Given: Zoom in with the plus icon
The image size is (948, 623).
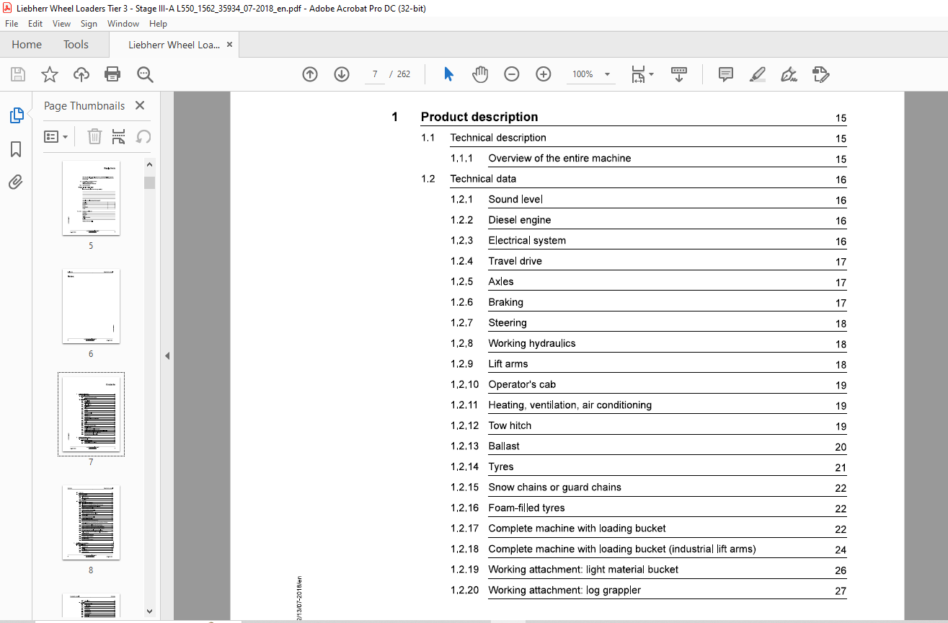Looking at the screenshot, I should [x=544, y=74].
